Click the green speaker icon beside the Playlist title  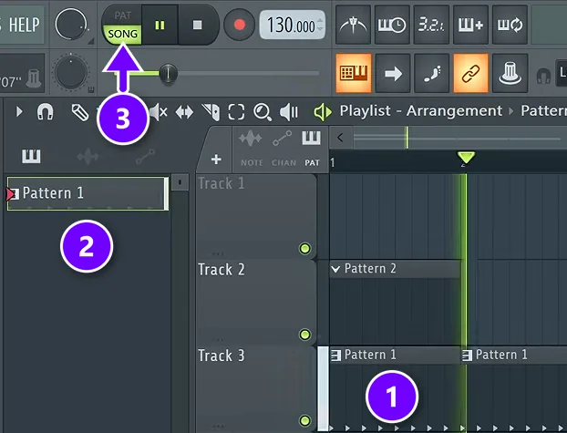coord(322,112)
